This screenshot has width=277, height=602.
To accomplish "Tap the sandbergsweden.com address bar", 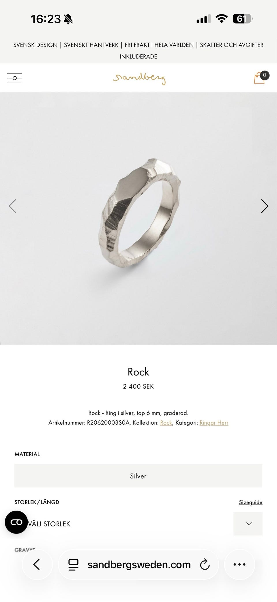I will click(x=139, y=564).
